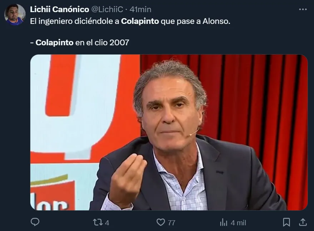The width and height of the screenshot is (314, 231).
Task: Click the text "en el clio 2007"
Action: pyautogui.click(x=102, y=42)
